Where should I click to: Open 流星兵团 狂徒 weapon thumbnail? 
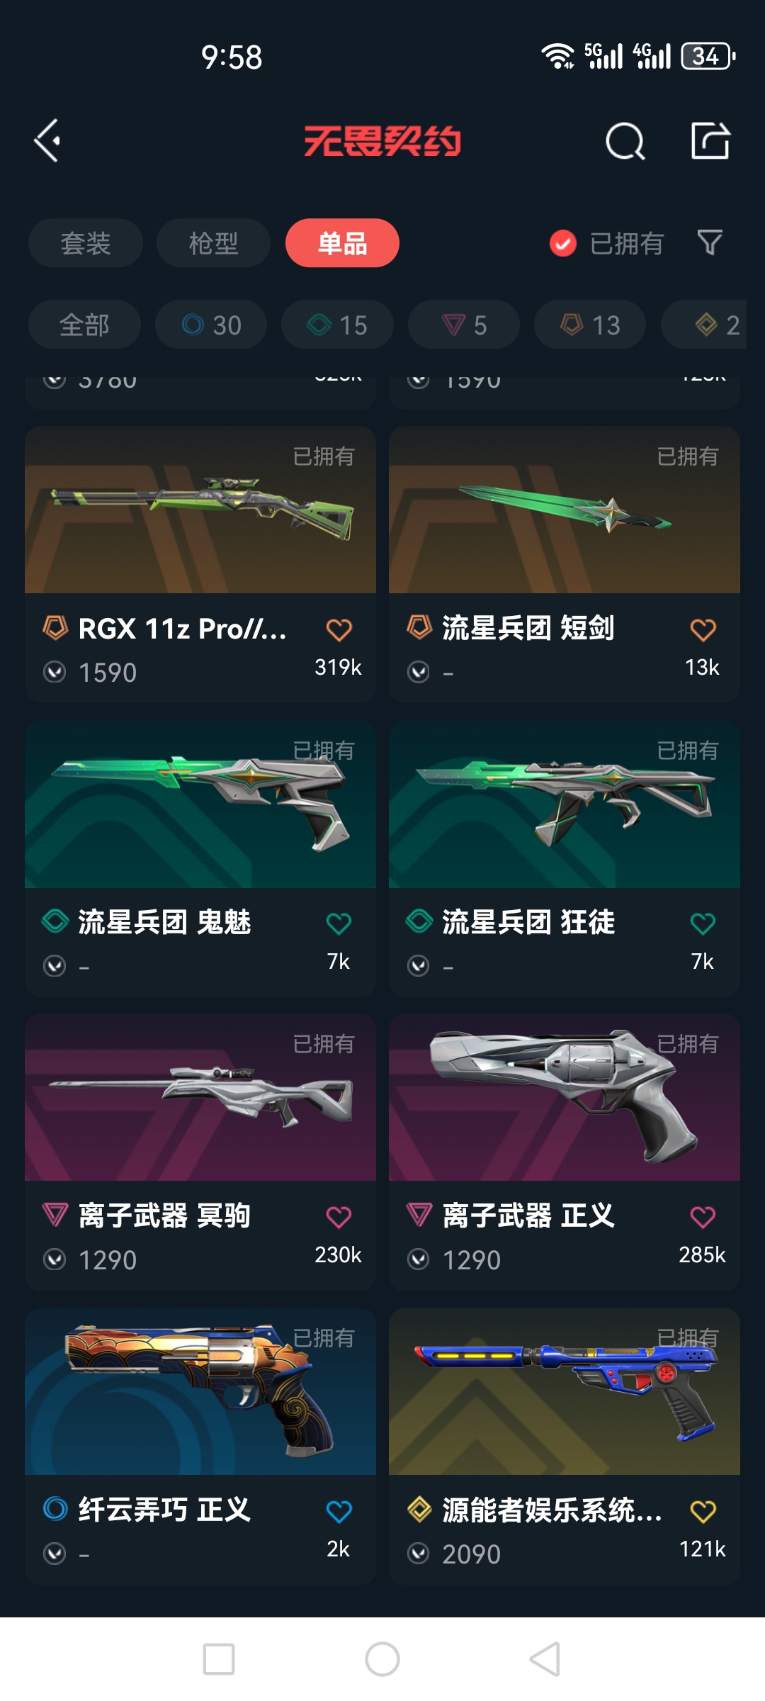565,804
